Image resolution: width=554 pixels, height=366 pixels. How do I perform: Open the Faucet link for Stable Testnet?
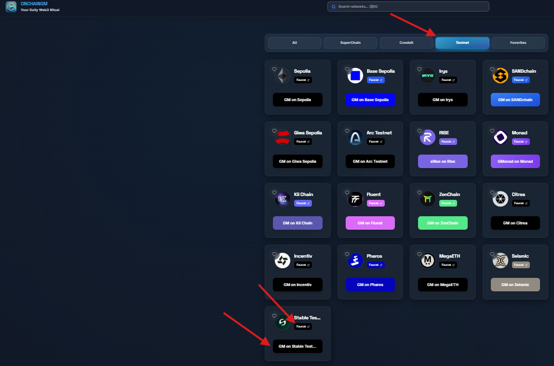click(x=303, y=327)
